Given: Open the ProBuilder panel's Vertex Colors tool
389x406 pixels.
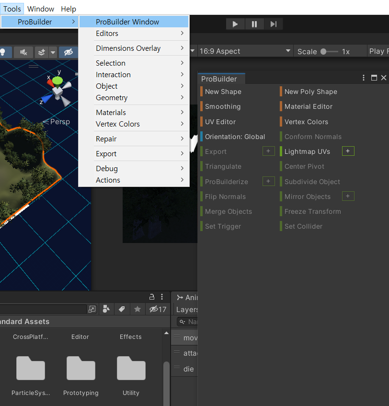Looking at the screenshot, I should [306, 122].
